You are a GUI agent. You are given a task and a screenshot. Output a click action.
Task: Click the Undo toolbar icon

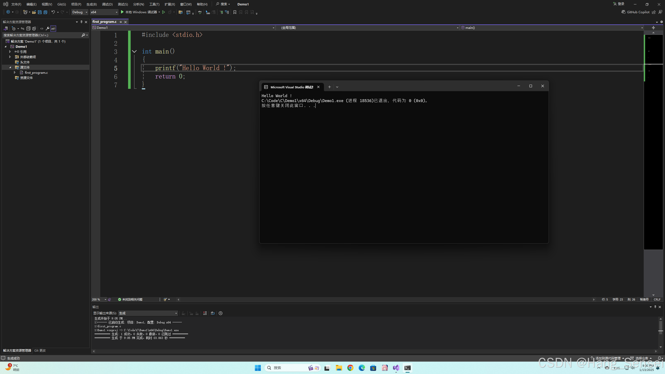coord(53,12)
